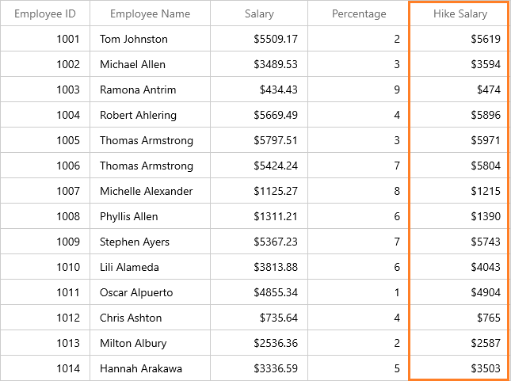Select Stephen Ayers' hike salary $5743
Viewport: 511px width, 381px height.
pyautogui.click(x=485, y=242)
